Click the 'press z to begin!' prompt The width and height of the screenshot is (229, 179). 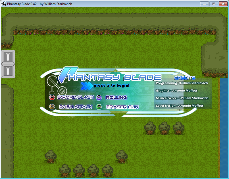coord(112,85)
